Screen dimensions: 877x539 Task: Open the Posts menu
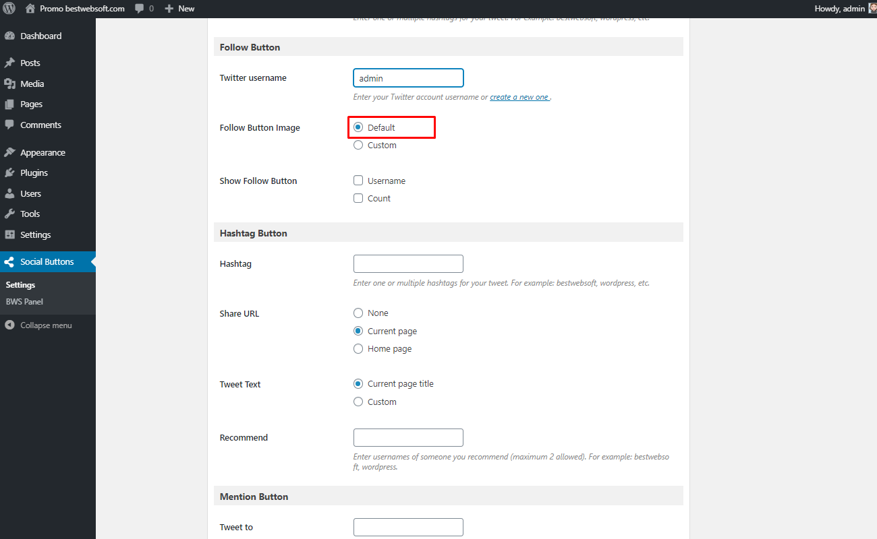[48, 63]
